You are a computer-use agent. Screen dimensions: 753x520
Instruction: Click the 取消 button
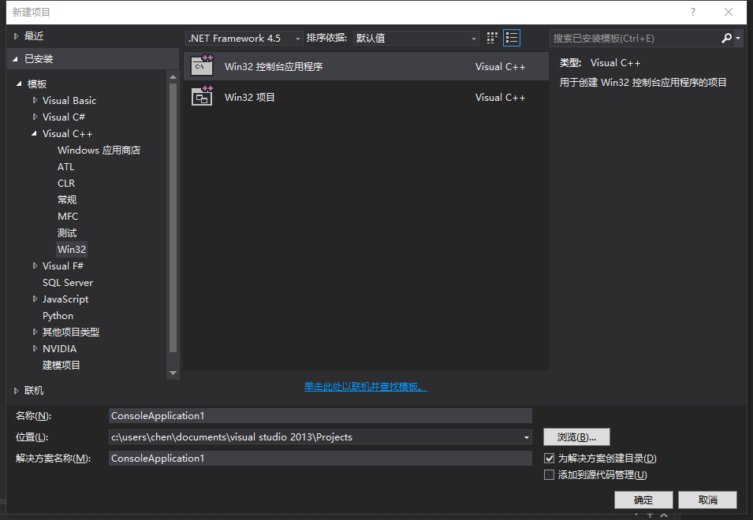[x=707, y=500]
